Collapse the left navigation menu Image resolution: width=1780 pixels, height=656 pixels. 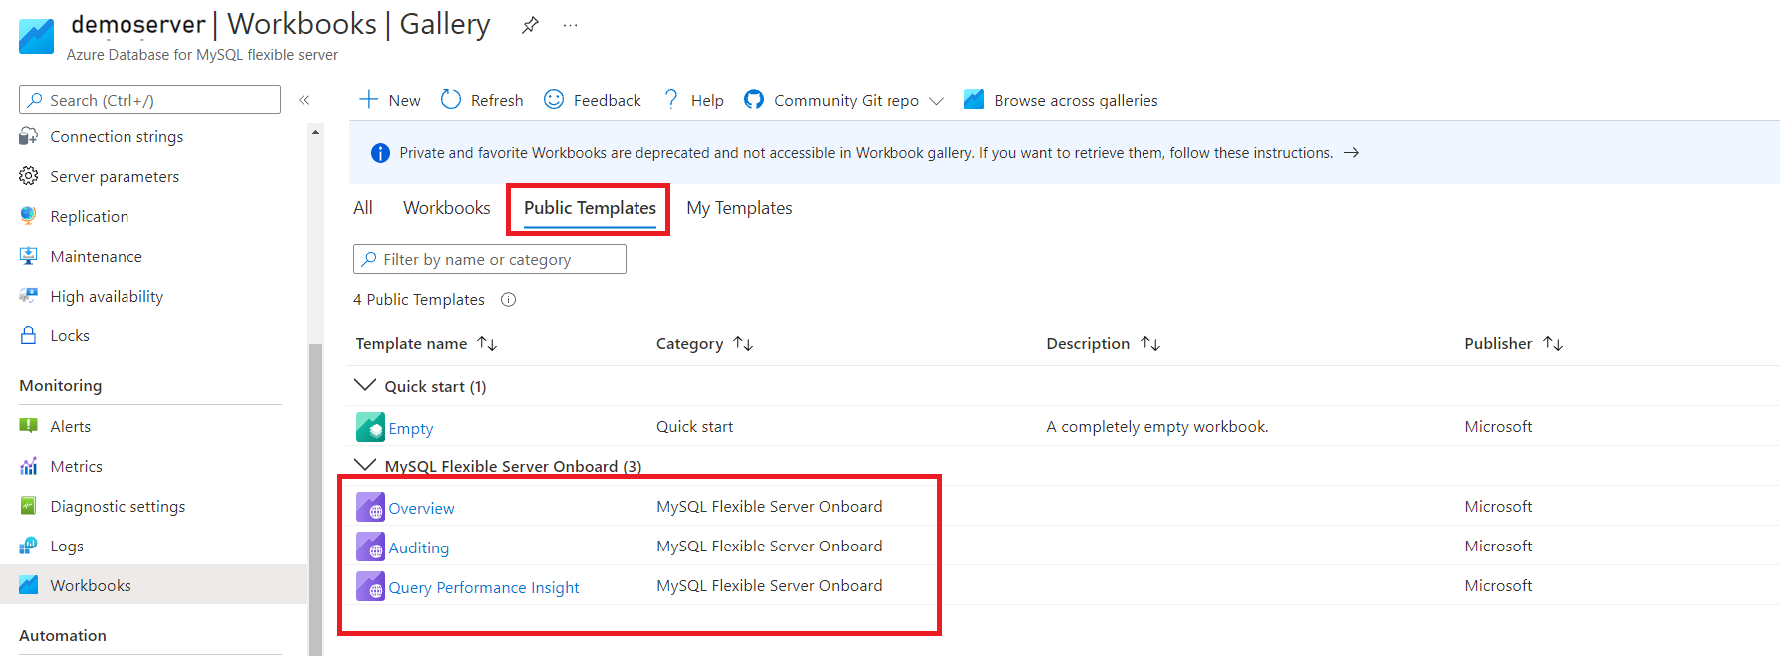coord(304,100)
